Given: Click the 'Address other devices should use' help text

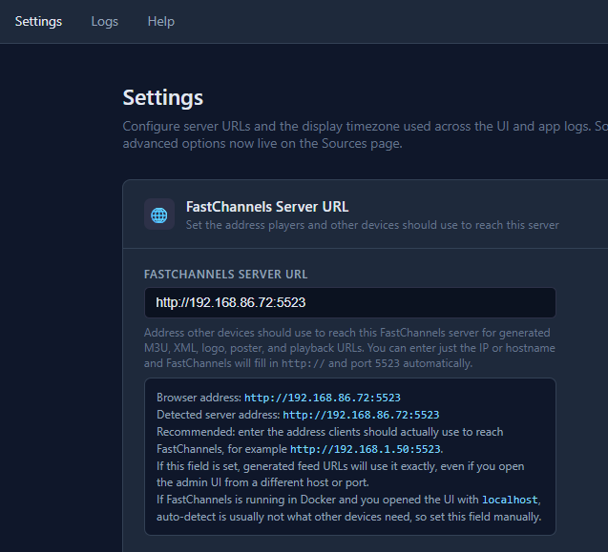Looking at the screenshot, I should [x=347, y=333].
